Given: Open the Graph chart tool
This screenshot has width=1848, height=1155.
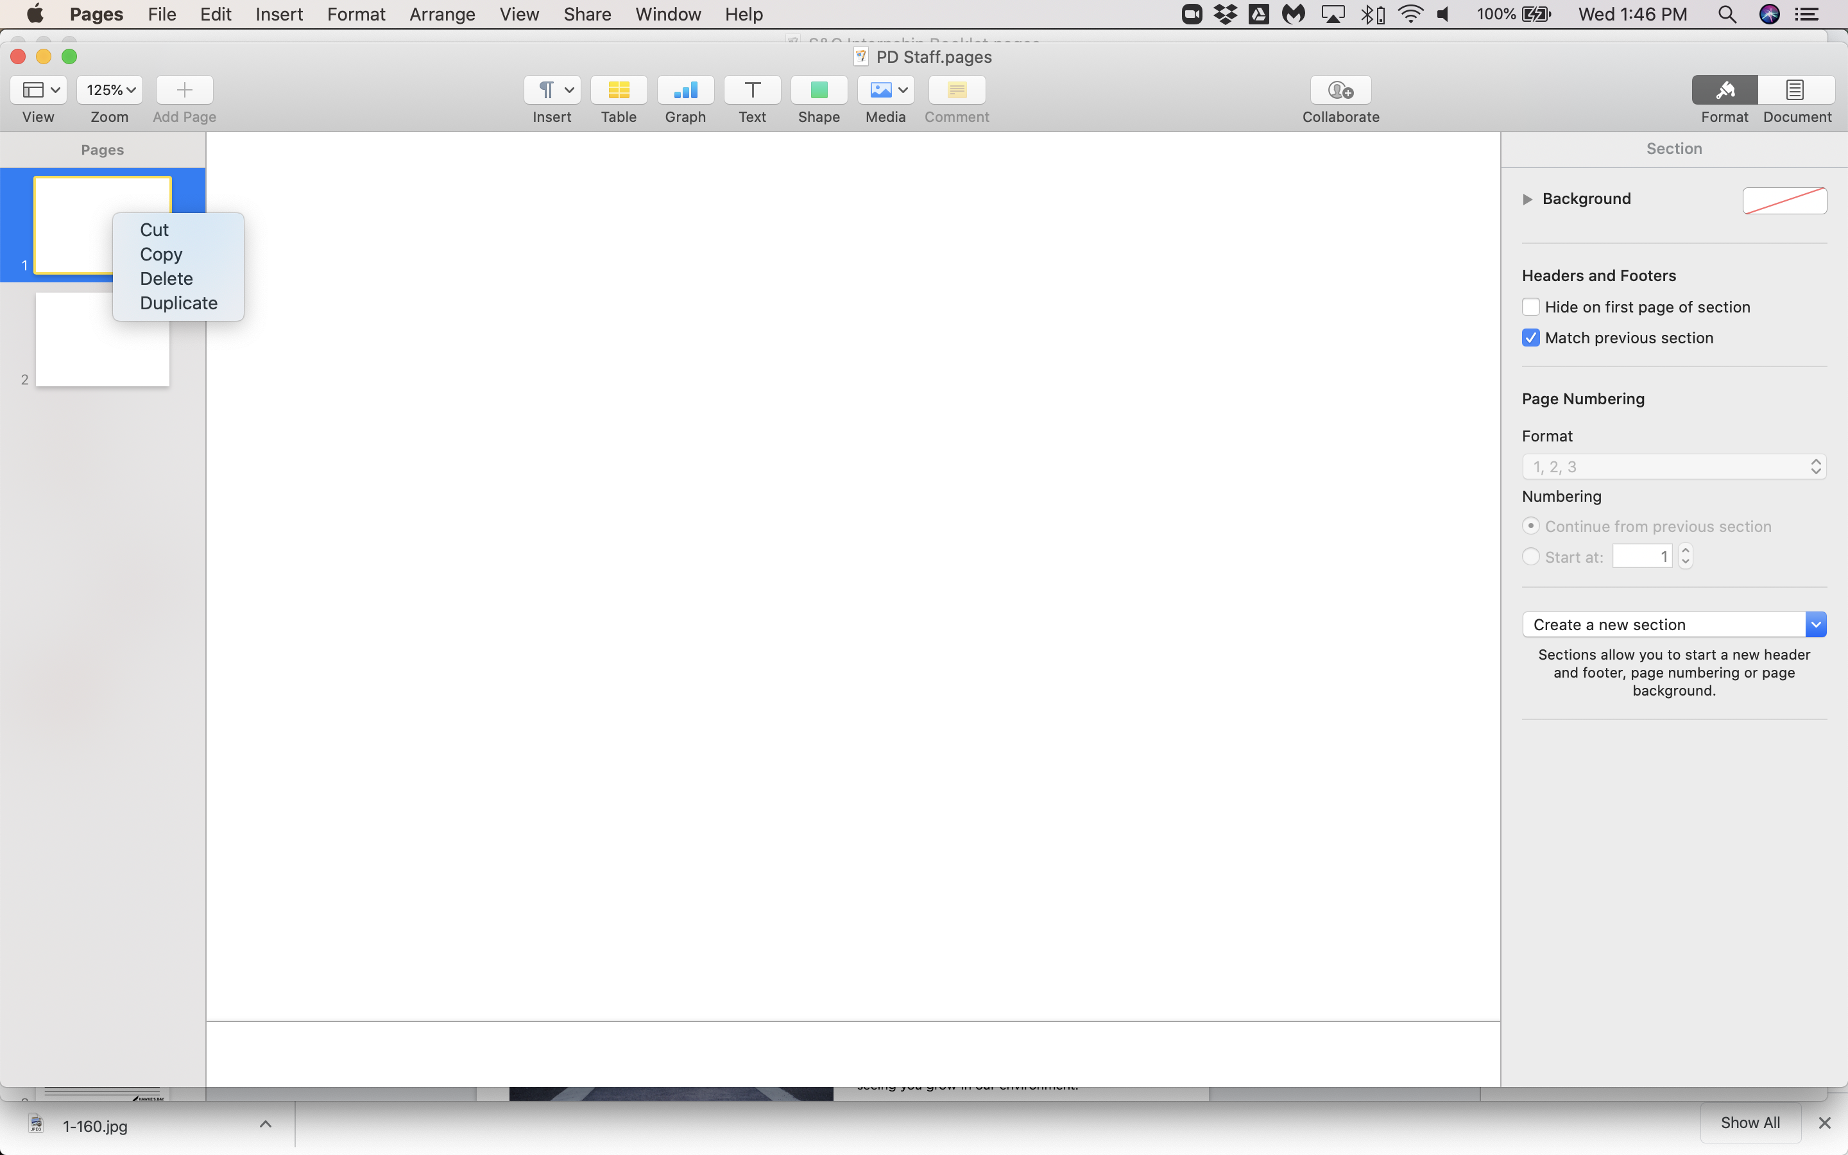Looking at the screenshot, I should 685,90.
